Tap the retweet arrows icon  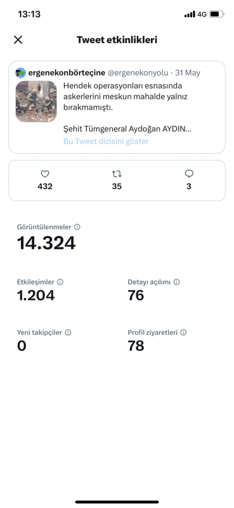point(117,174)
